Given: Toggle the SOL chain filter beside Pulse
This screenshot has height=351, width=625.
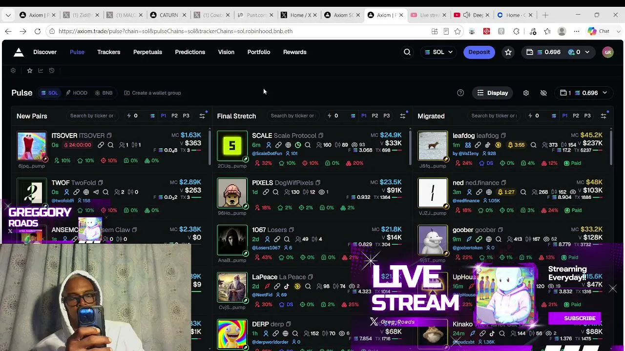Looking at the screenshot, I should 49,93.
